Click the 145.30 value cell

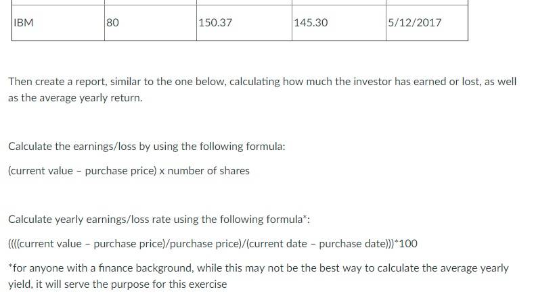(339, 23)
